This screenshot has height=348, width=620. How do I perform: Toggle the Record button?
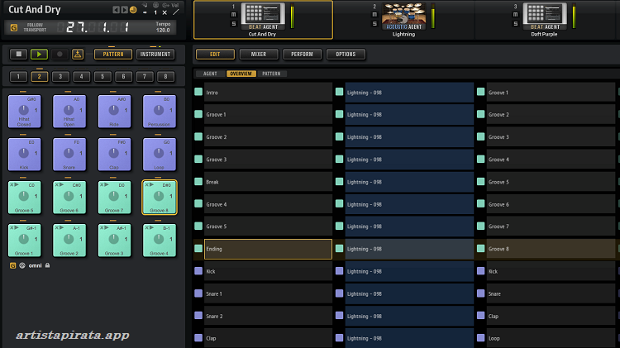coord(60,55)
